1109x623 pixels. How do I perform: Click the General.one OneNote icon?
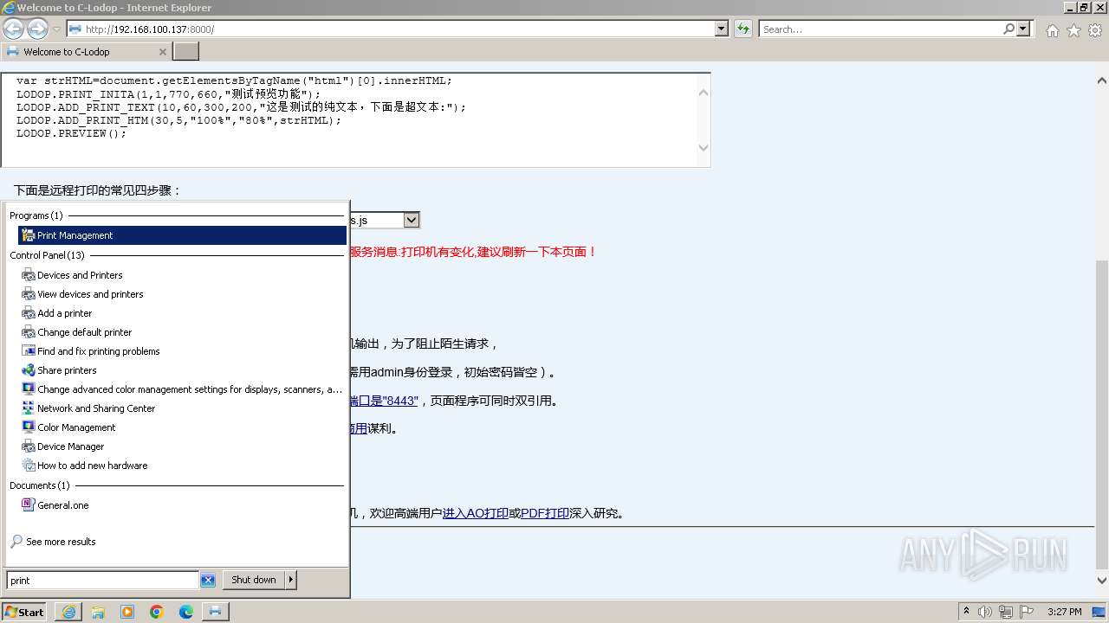[x=29, y=505]
